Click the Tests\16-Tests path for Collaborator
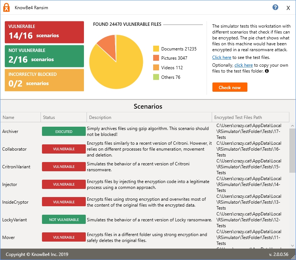The image size is (296, 260). (x=249, y=149)
